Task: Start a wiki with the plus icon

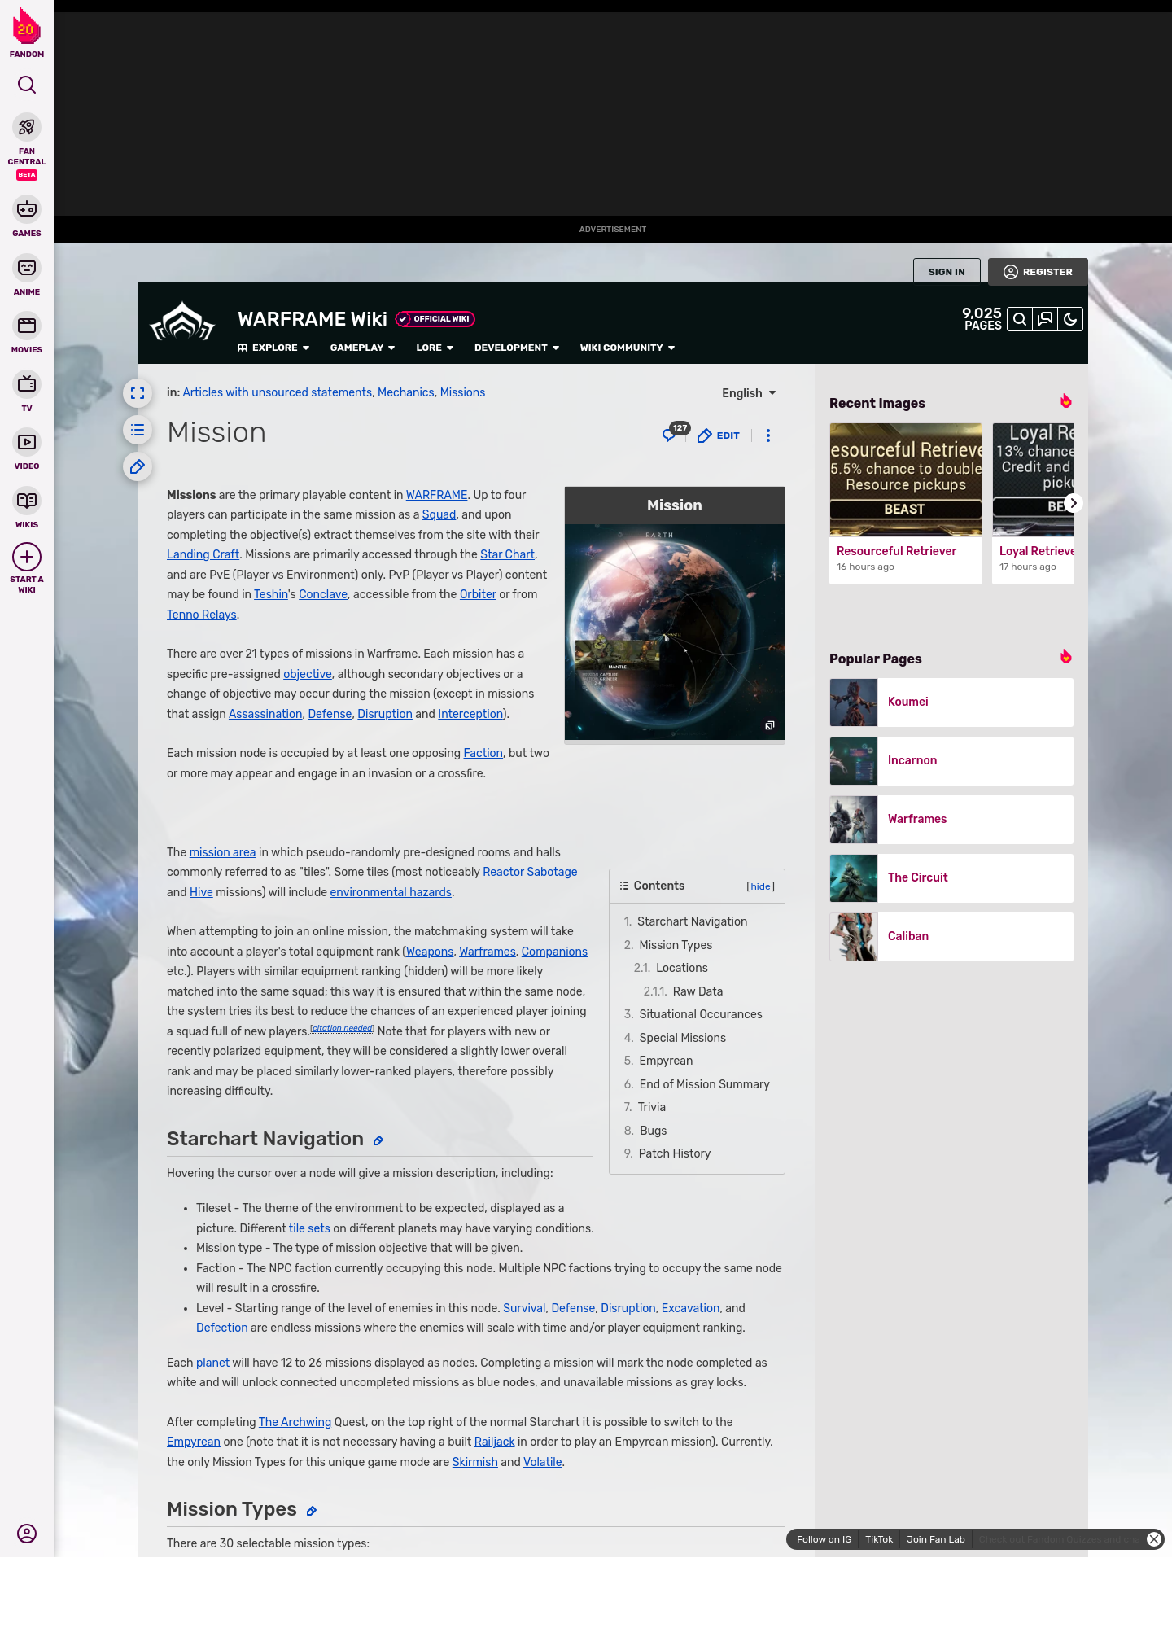Action: click(27, 557)
